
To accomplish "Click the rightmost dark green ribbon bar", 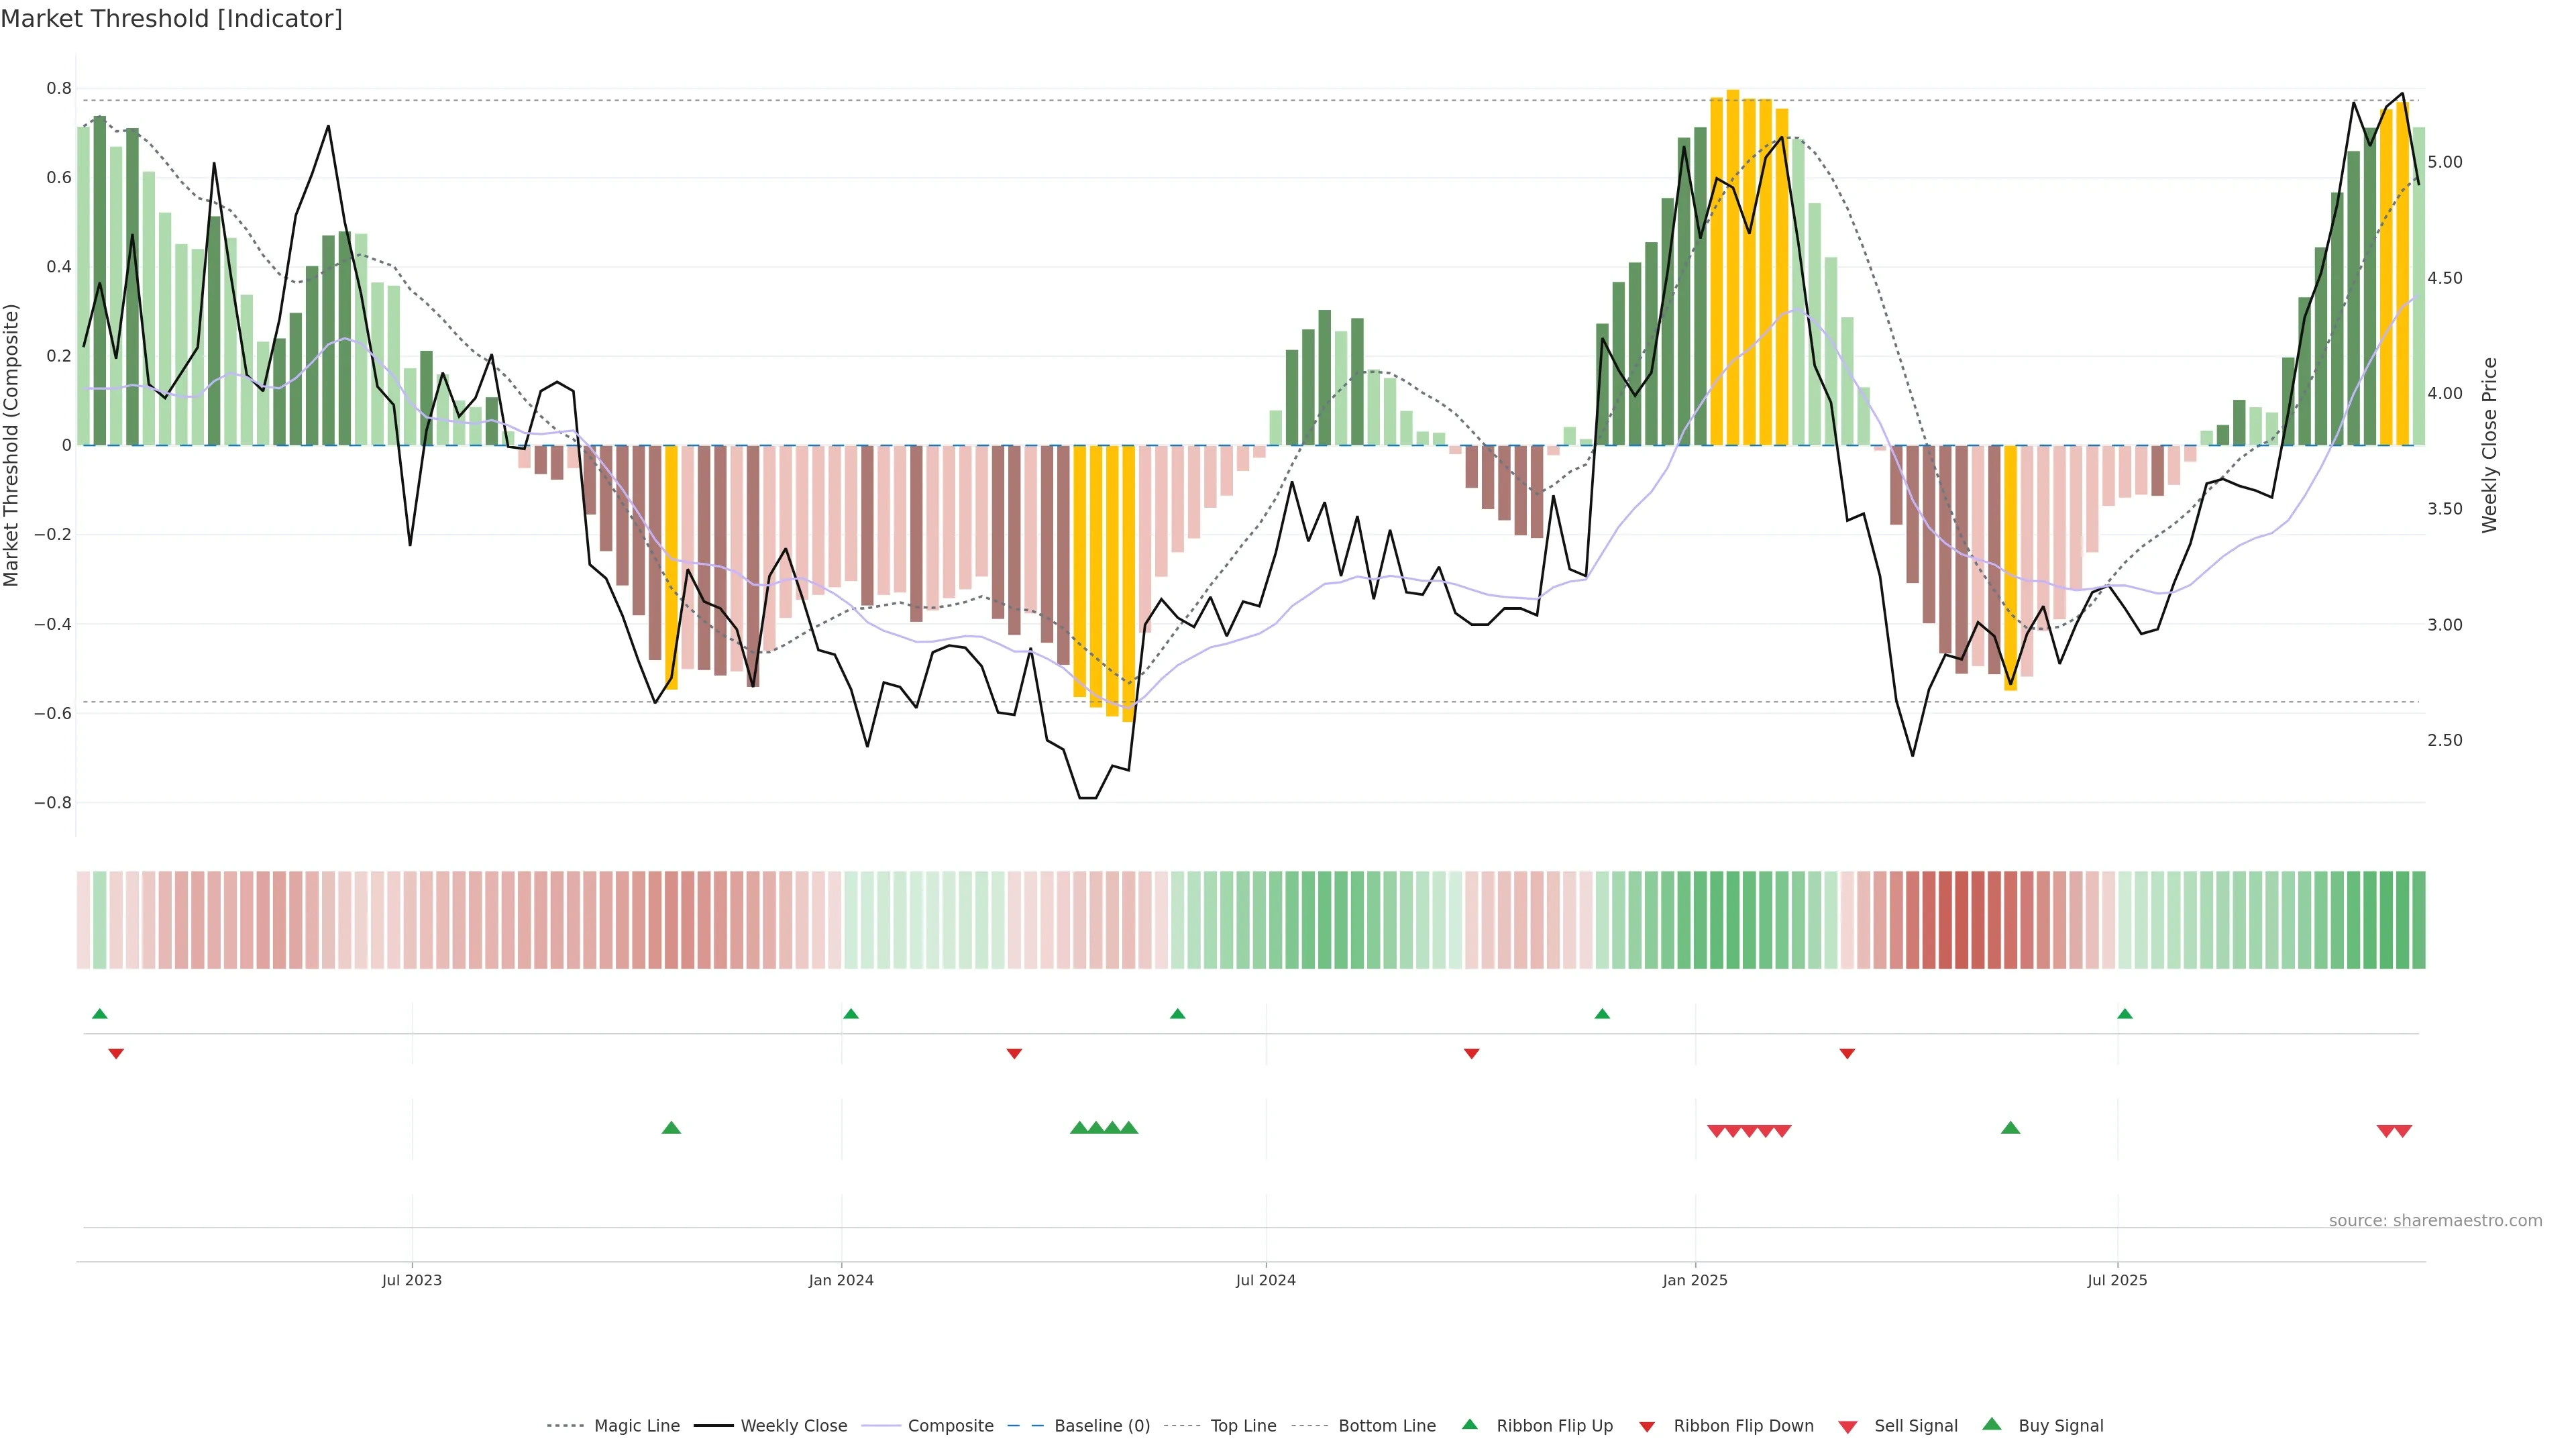I will pyautogui.click(x=2419, y=920).
